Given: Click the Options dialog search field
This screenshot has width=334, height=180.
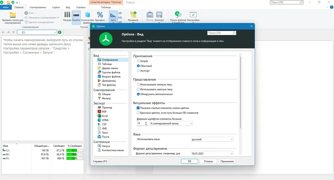Looking at the screenshot, I should (x=221, y=33).
